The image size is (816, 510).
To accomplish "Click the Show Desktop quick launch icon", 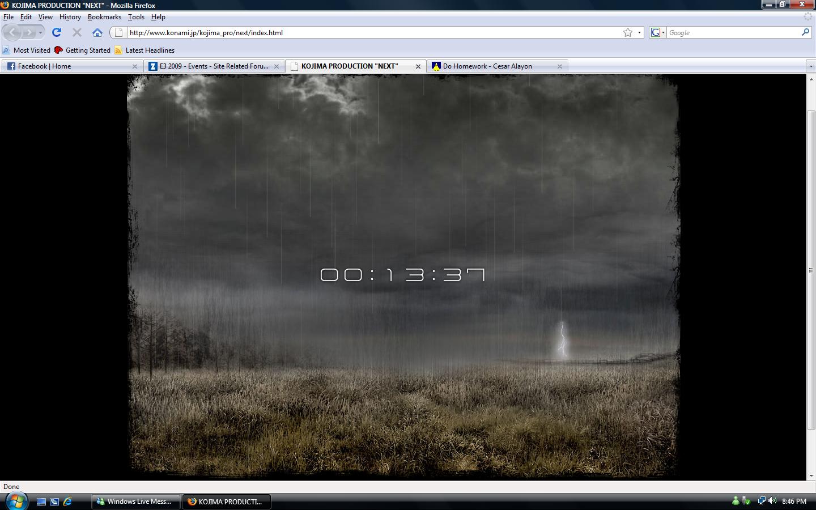I will [x=41, y=501].
